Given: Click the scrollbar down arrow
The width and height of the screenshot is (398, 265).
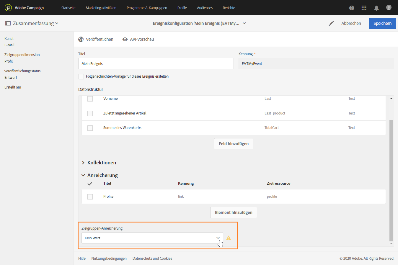Looking at the screenshot, I should click(x=392, y=244).
